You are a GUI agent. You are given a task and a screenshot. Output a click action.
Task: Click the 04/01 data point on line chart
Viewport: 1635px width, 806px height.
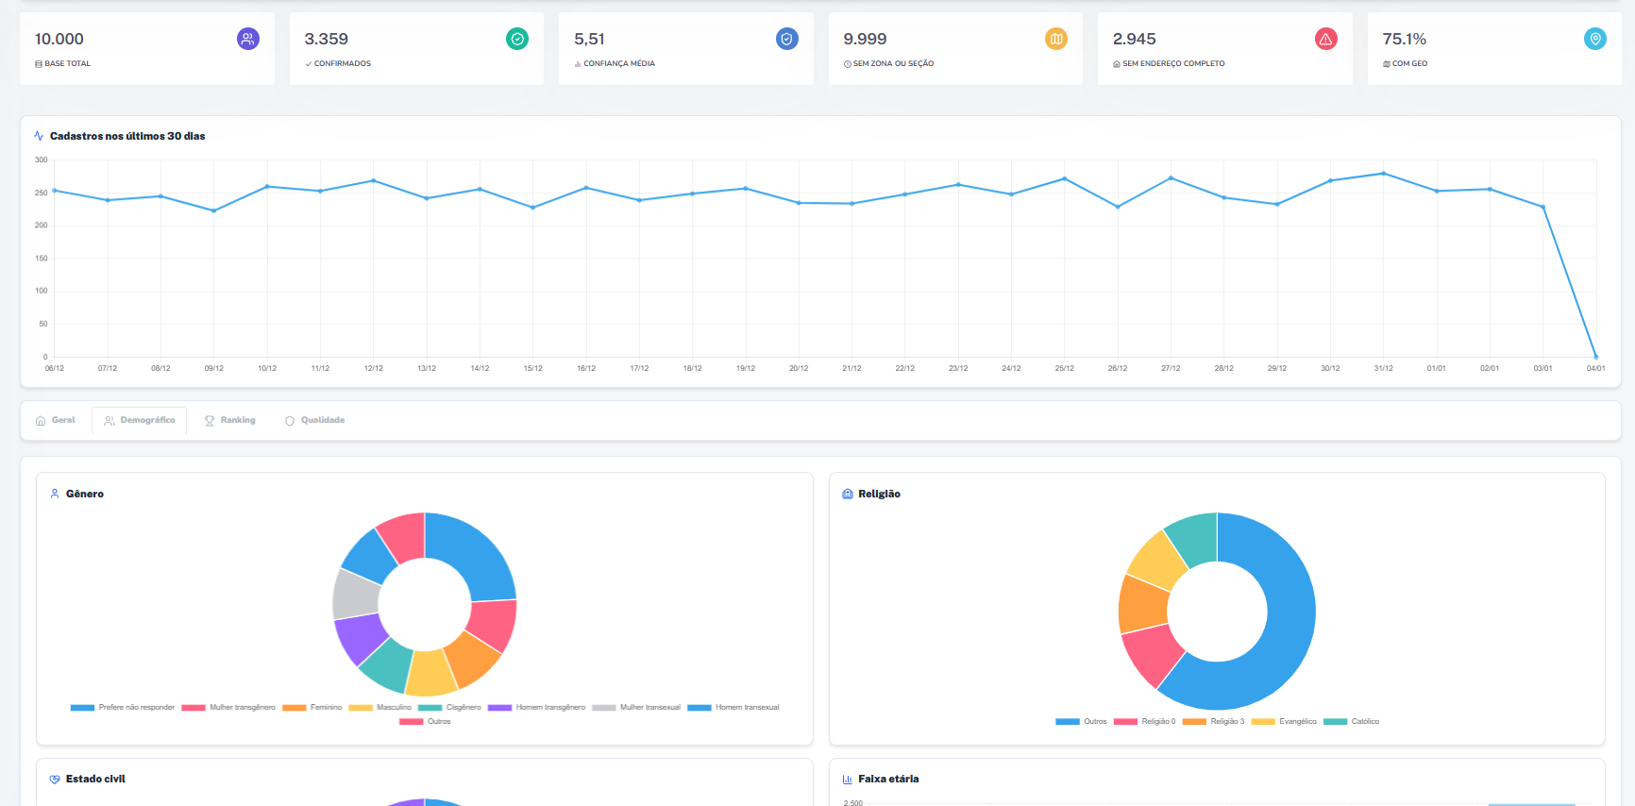[x=1595, y=357]
